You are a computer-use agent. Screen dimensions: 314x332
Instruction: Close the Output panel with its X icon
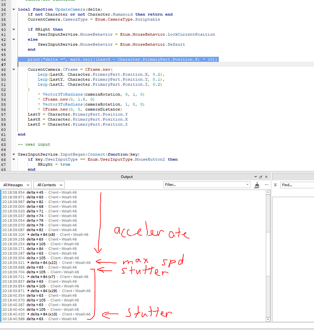266,176
